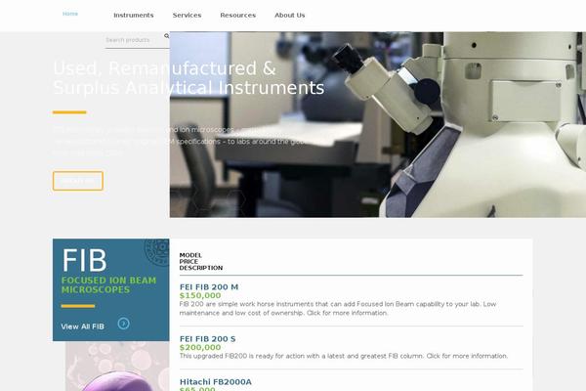Open the Instruments menu
The height and width of the screenshot is (391, 586).
pos(134,16)
